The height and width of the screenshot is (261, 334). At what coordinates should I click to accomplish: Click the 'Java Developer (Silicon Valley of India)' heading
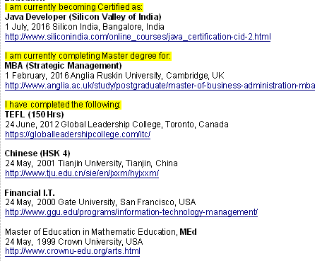[83, 17]
